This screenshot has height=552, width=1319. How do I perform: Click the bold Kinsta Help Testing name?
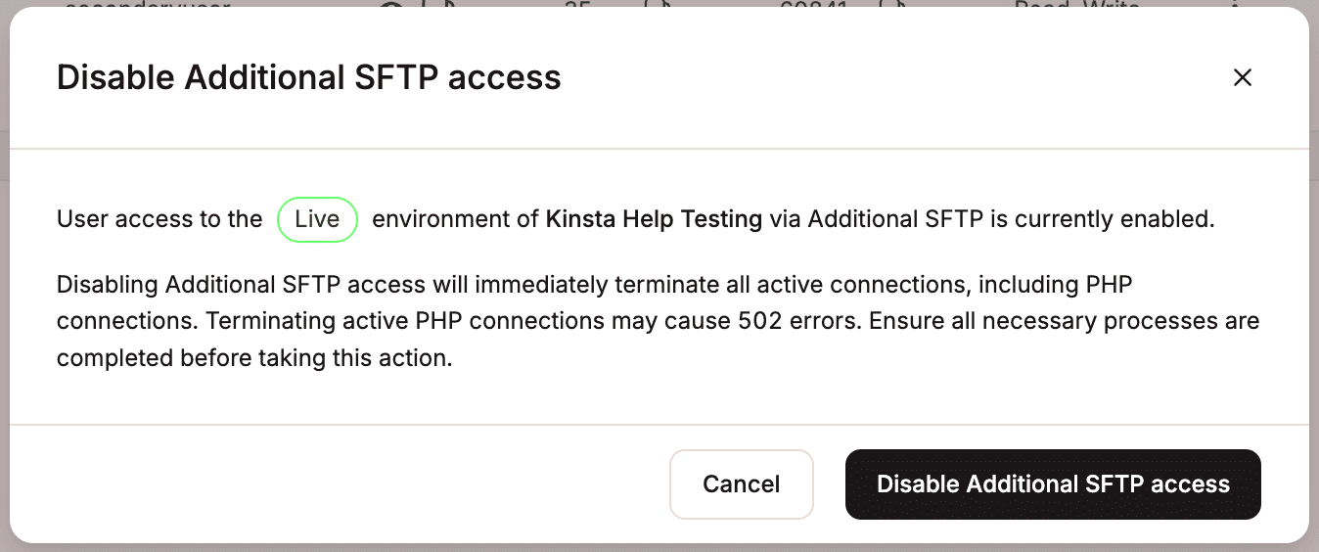tap(654, 219)
